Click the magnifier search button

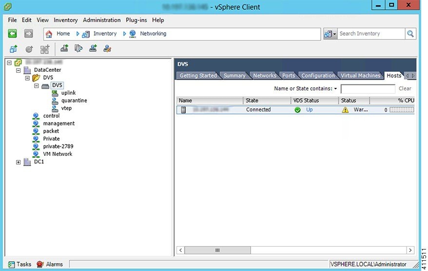410,34
